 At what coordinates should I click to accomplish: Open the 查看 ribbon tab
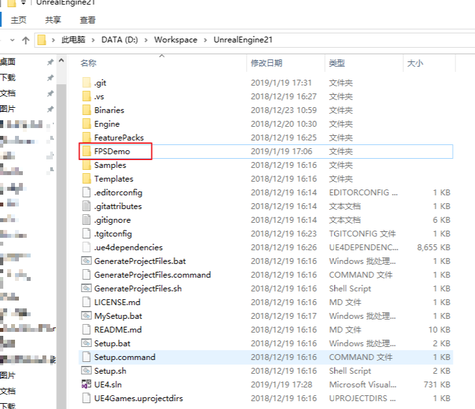87,20
